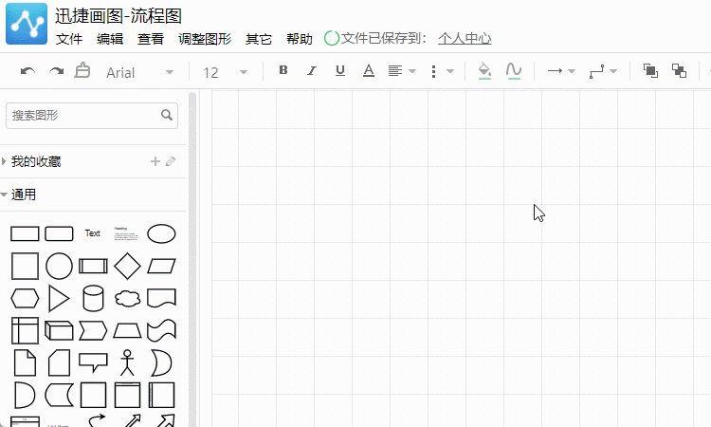Click the fill color bucket icon
This screenshot has height=427, width=711.
coord(484,71)
